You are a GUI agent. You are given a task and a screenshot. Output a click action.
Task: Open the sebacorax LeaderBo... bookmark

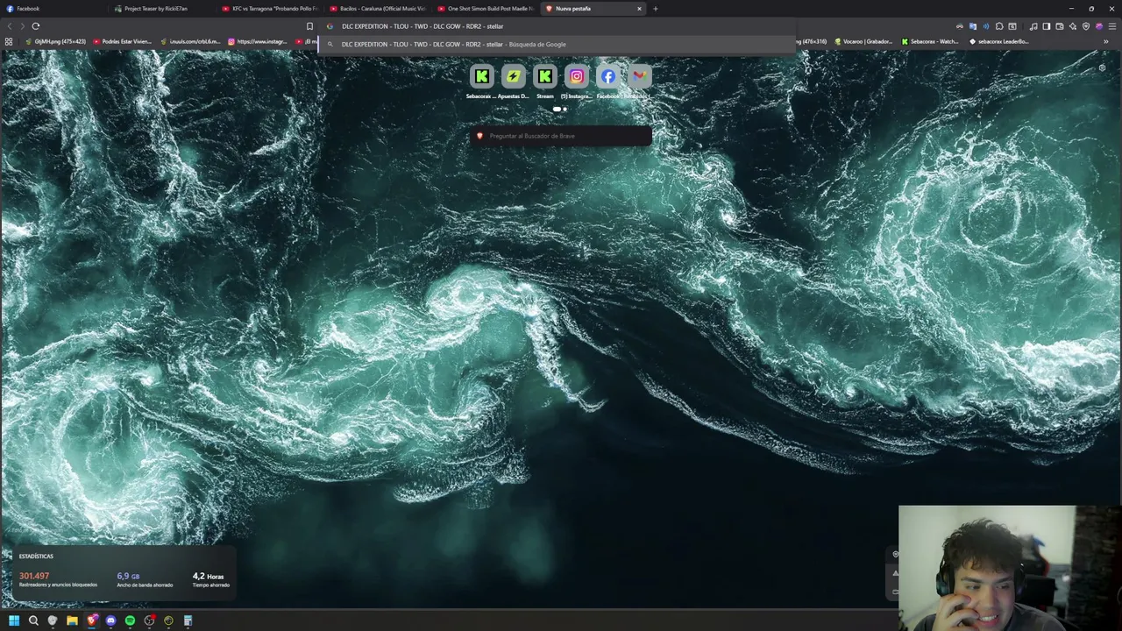998,41
